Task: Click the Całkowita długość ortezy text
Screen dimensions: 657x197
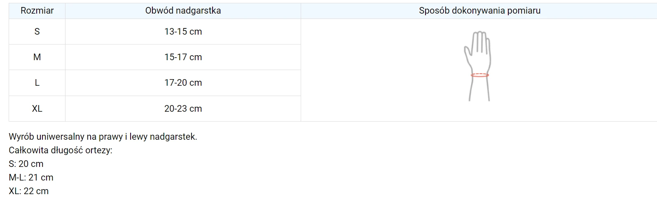Action: (61, 150)
